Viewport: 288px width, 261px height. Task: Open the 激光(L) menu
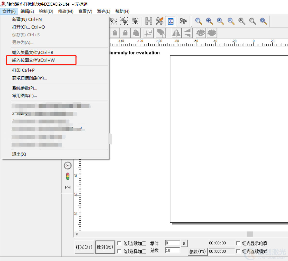coord(104,11)
